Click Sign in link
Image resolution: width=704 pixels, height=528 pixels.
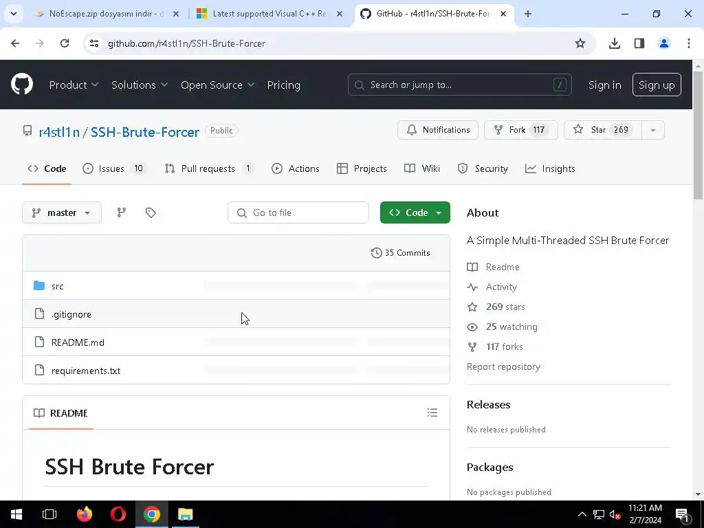pyautogui.click(x=604, y=85)
